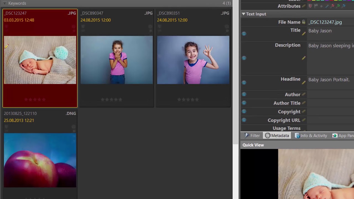Viewport: 354px width, 199px height.
Task: Click the empty Copyright field
Action: (x=330, y=111)
